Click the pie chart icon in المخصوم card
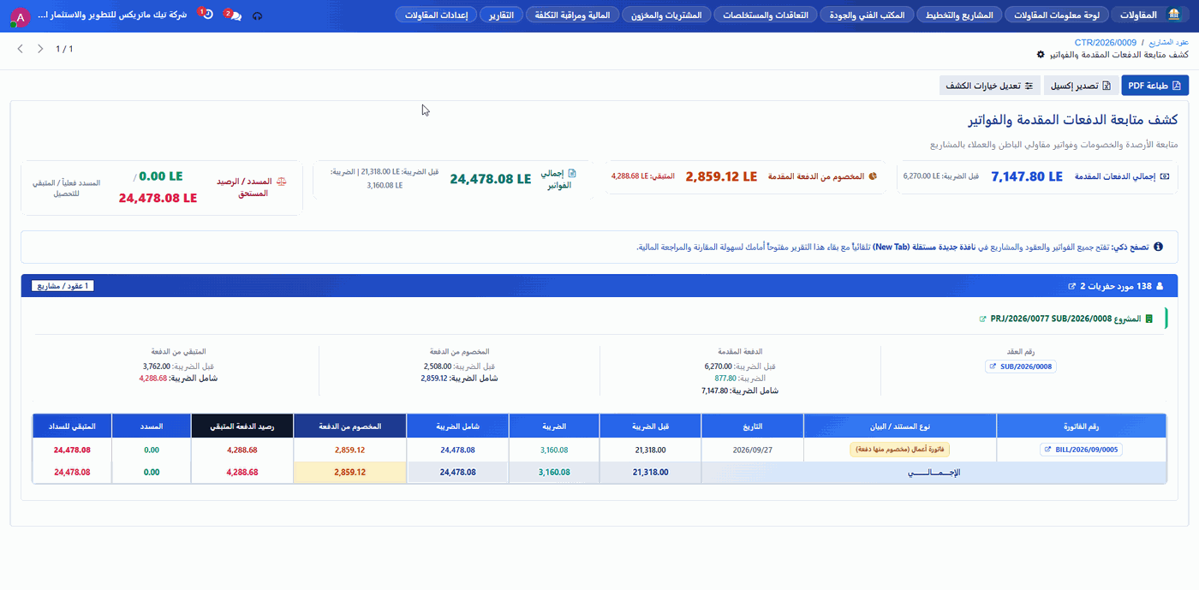The image size is (1199, 590). 873,176
